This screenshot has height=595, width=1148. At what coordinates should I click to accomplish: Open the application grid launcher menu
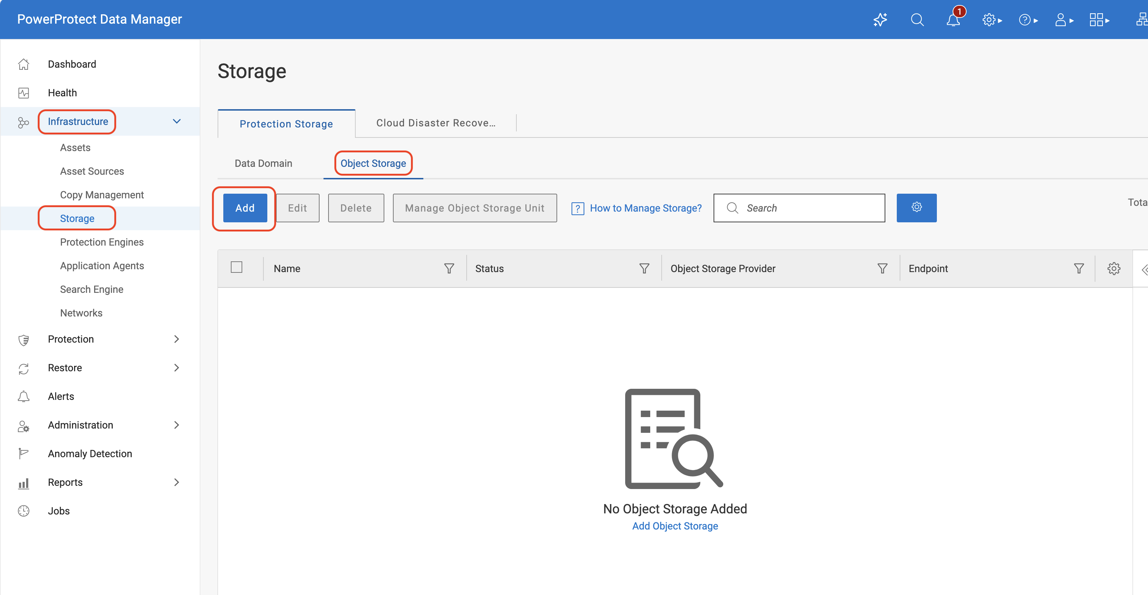click(1099, 20)
